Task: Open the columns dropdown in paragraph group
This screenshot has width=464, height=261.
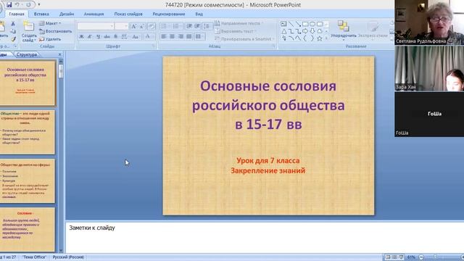Action: tap(199, 36)
